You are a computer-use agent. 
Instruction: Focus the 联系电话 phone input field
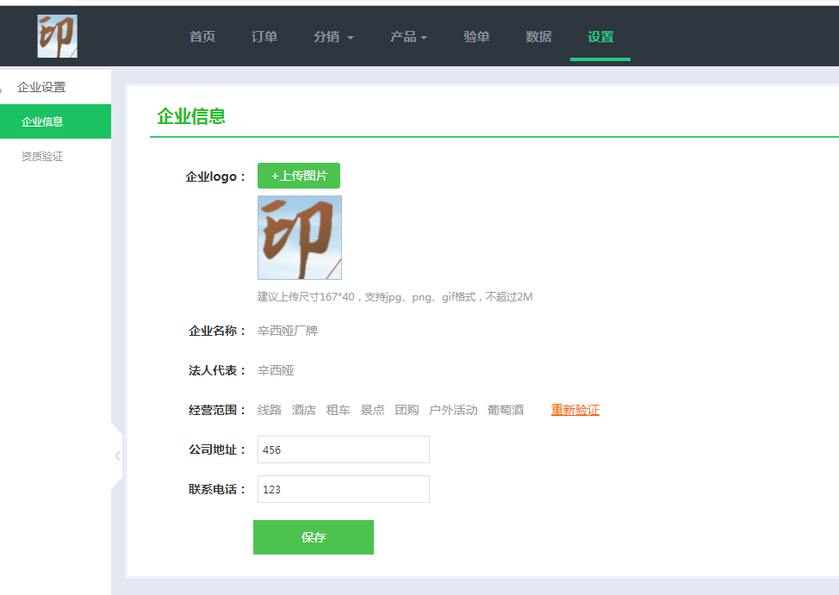pyautogui.click(x=343, y=489)
